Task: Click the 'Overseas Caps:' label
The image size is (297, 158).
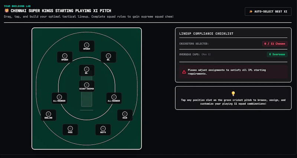Action: (x=189, y=54)
